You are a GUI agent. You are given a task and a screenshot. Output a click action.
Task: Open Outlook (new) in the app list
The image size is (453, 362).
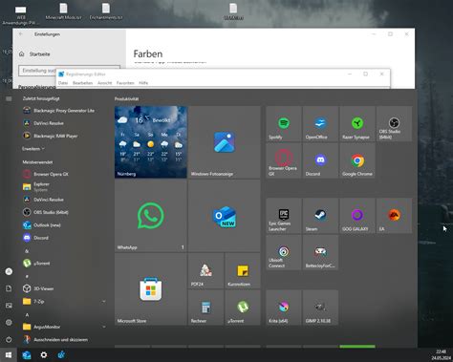[64, 225]
